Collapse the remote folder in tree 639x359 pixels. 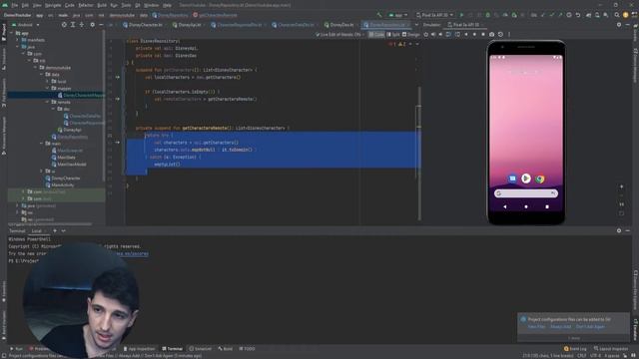tap(47, 102)
